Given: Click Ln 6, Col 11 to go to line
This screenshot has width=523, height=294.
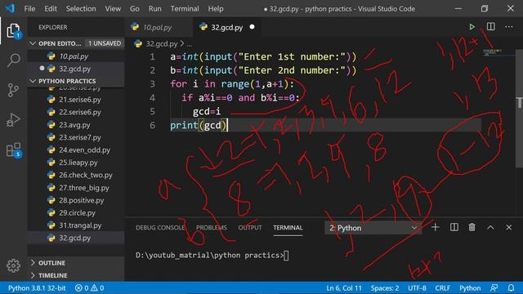Looking at the screenshot, I should tap(344, 287).
